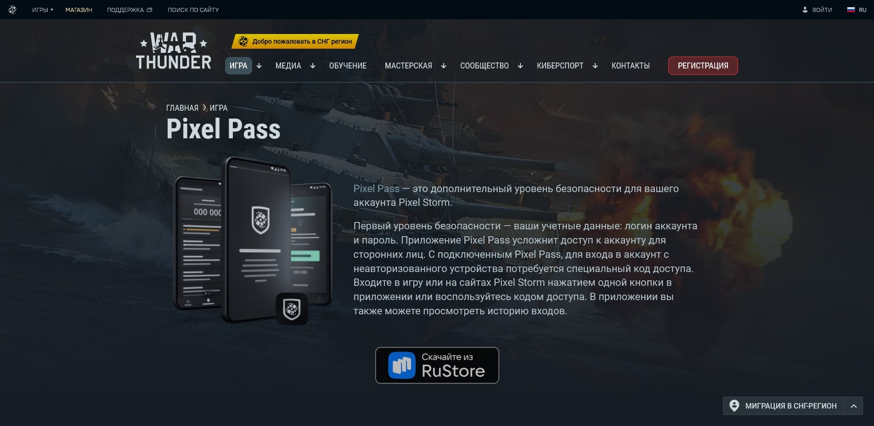Click the Gaijin logo in the top-left corner
874x426 pixels.
coord(12,9)
